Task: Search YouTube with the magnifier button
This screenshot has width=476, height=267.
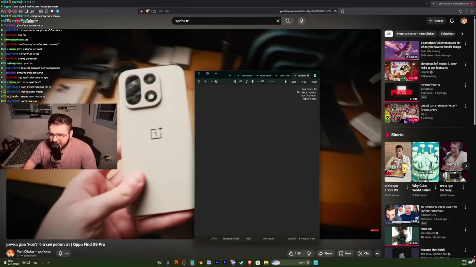Action: pyautogui.click(x=287, y=21)
